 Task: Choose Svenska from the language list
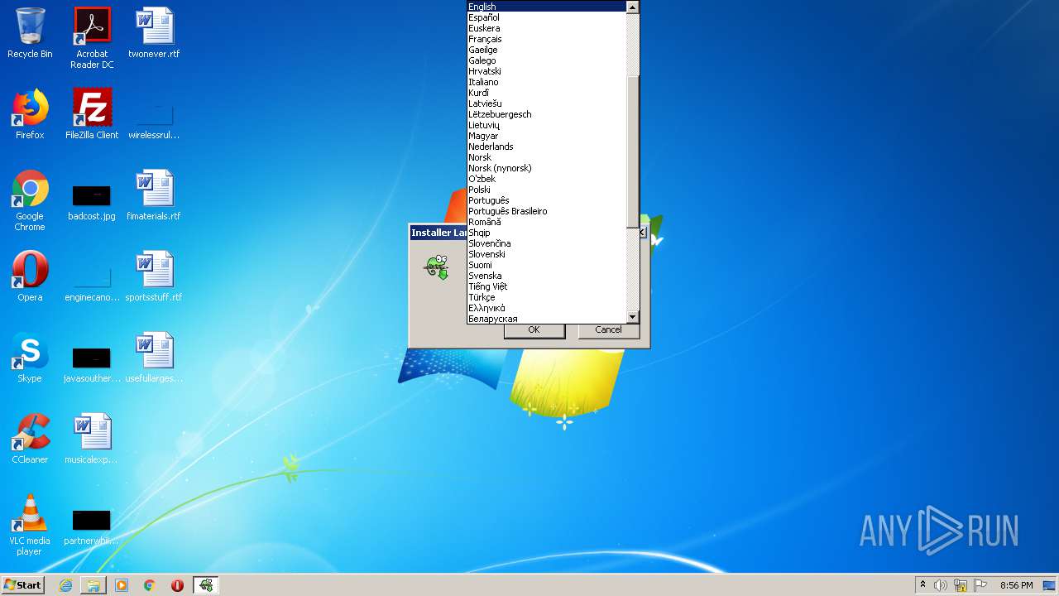tap(546, 276)
